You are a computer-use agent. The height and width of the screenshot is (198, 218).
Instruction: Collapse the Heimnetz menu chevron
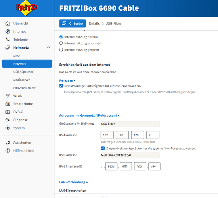pyautogui.click(x=48, y=48)
